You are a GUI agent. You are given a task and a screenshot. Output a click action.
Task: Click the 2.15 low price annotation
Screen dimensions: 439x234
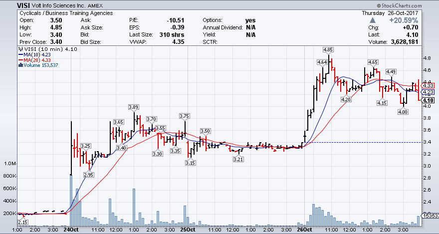click(22, 222)
